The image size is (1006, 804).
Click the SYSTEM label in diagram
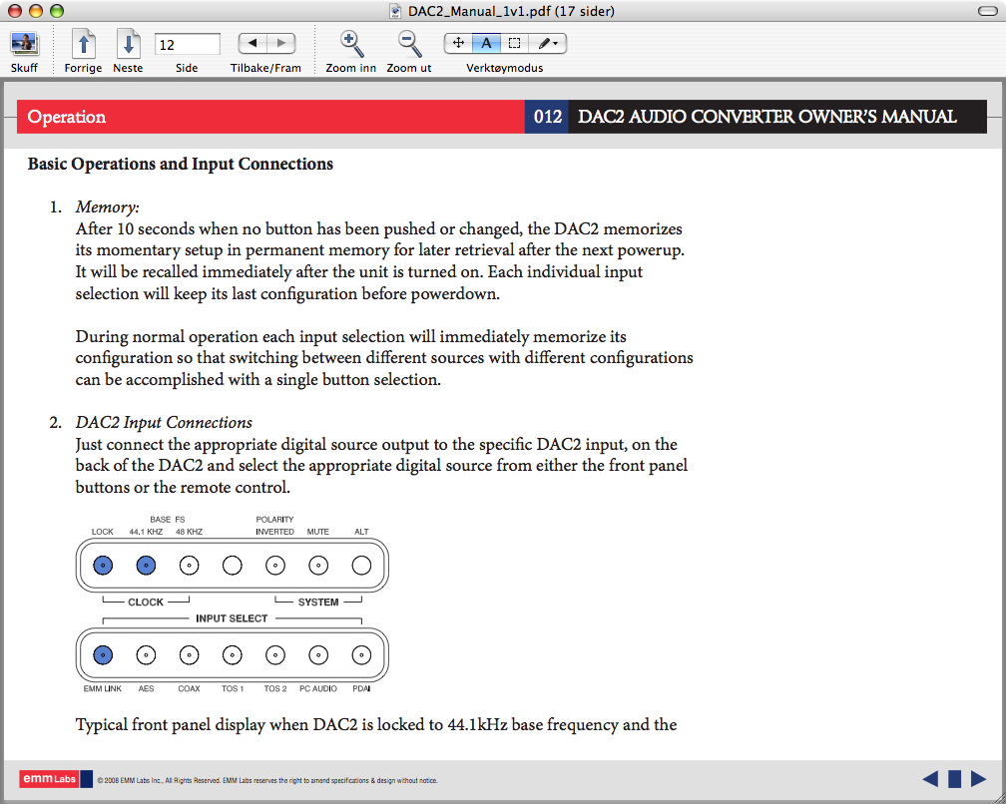pyautogui.click(x=318, y=603)
